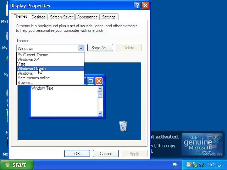Click the star icon in system tray
The image size is (227, 170).
coord(201,165)
